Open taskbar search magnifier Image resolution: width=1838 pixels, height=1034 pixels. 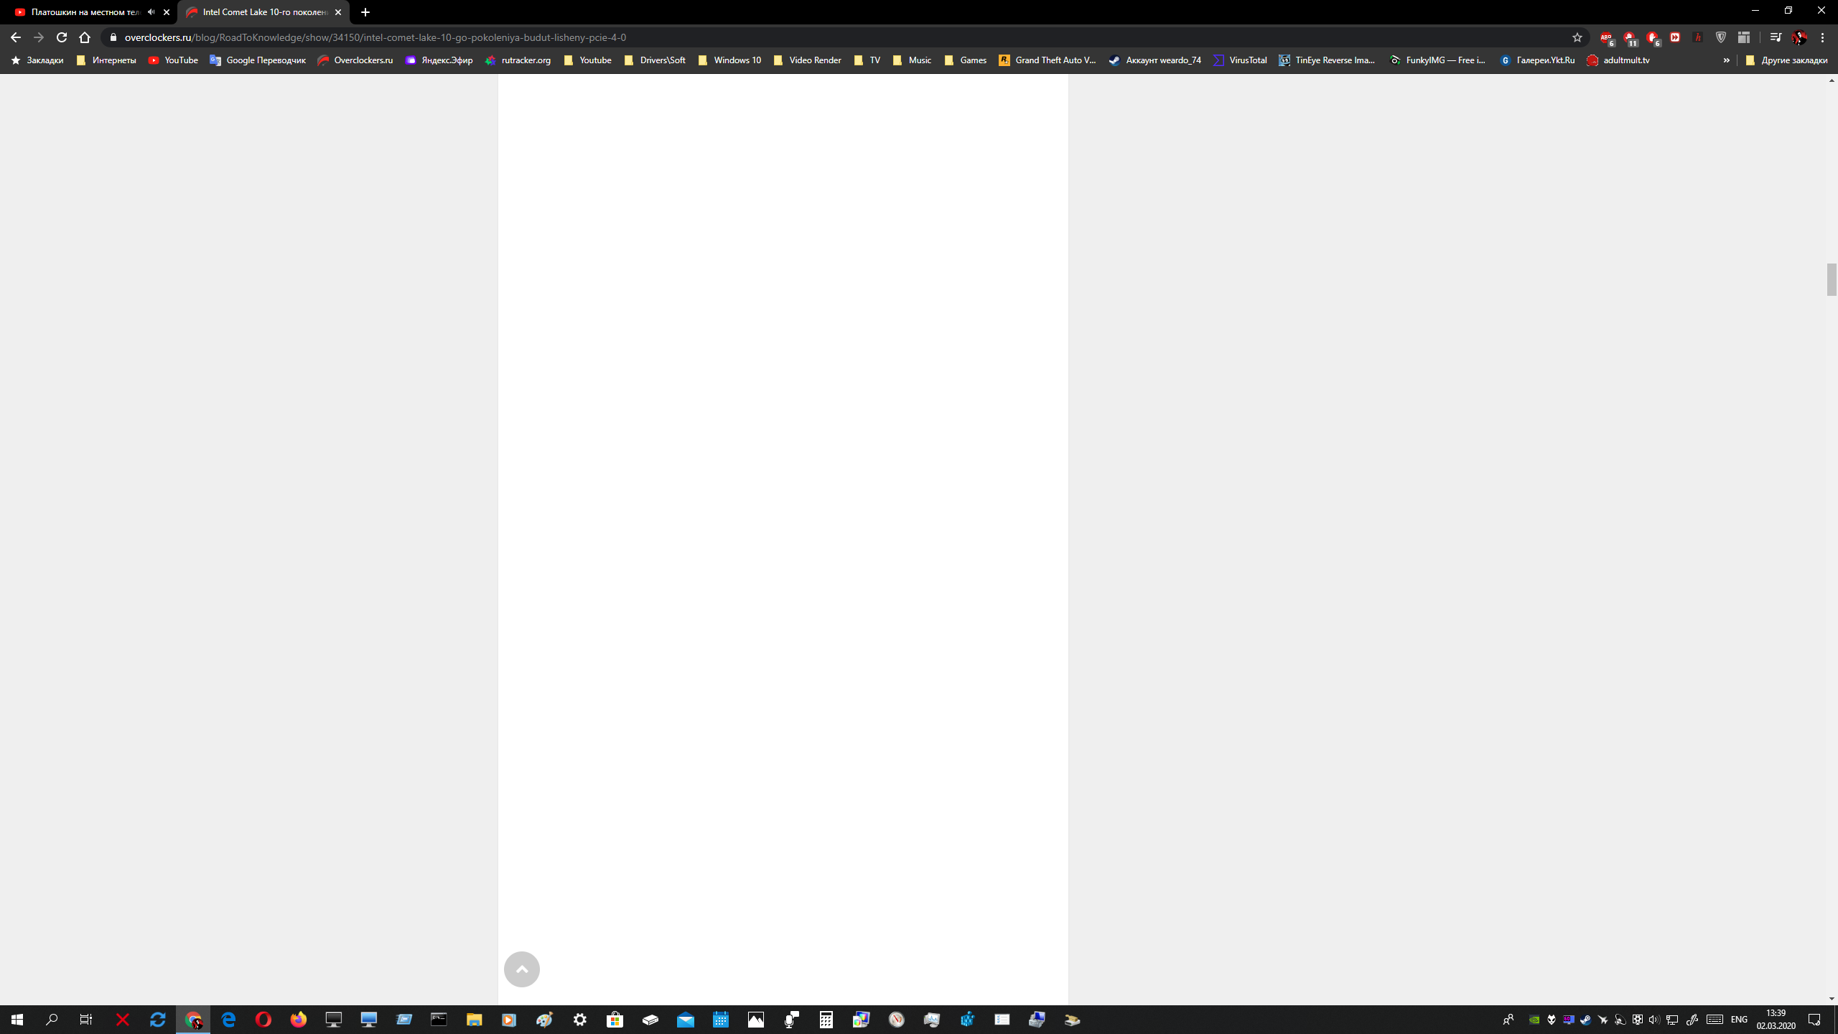(52, 1020)
